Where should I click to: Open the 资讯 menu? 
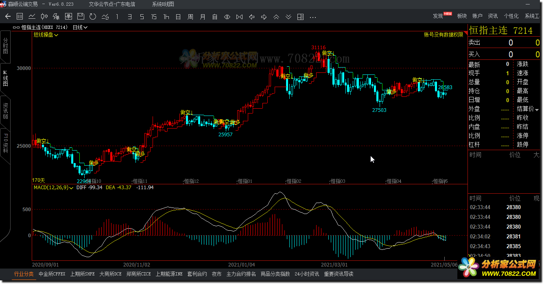click(x=493, y=16)
